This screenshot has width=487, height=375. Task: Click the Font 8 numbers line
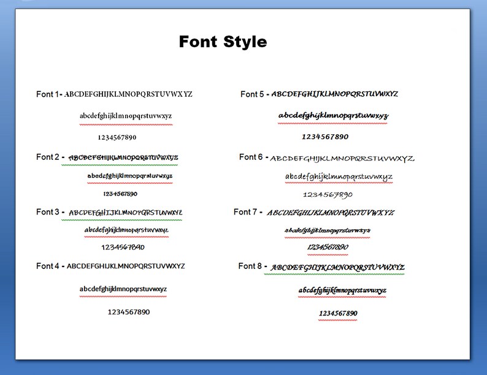click(x=338, y=313)
